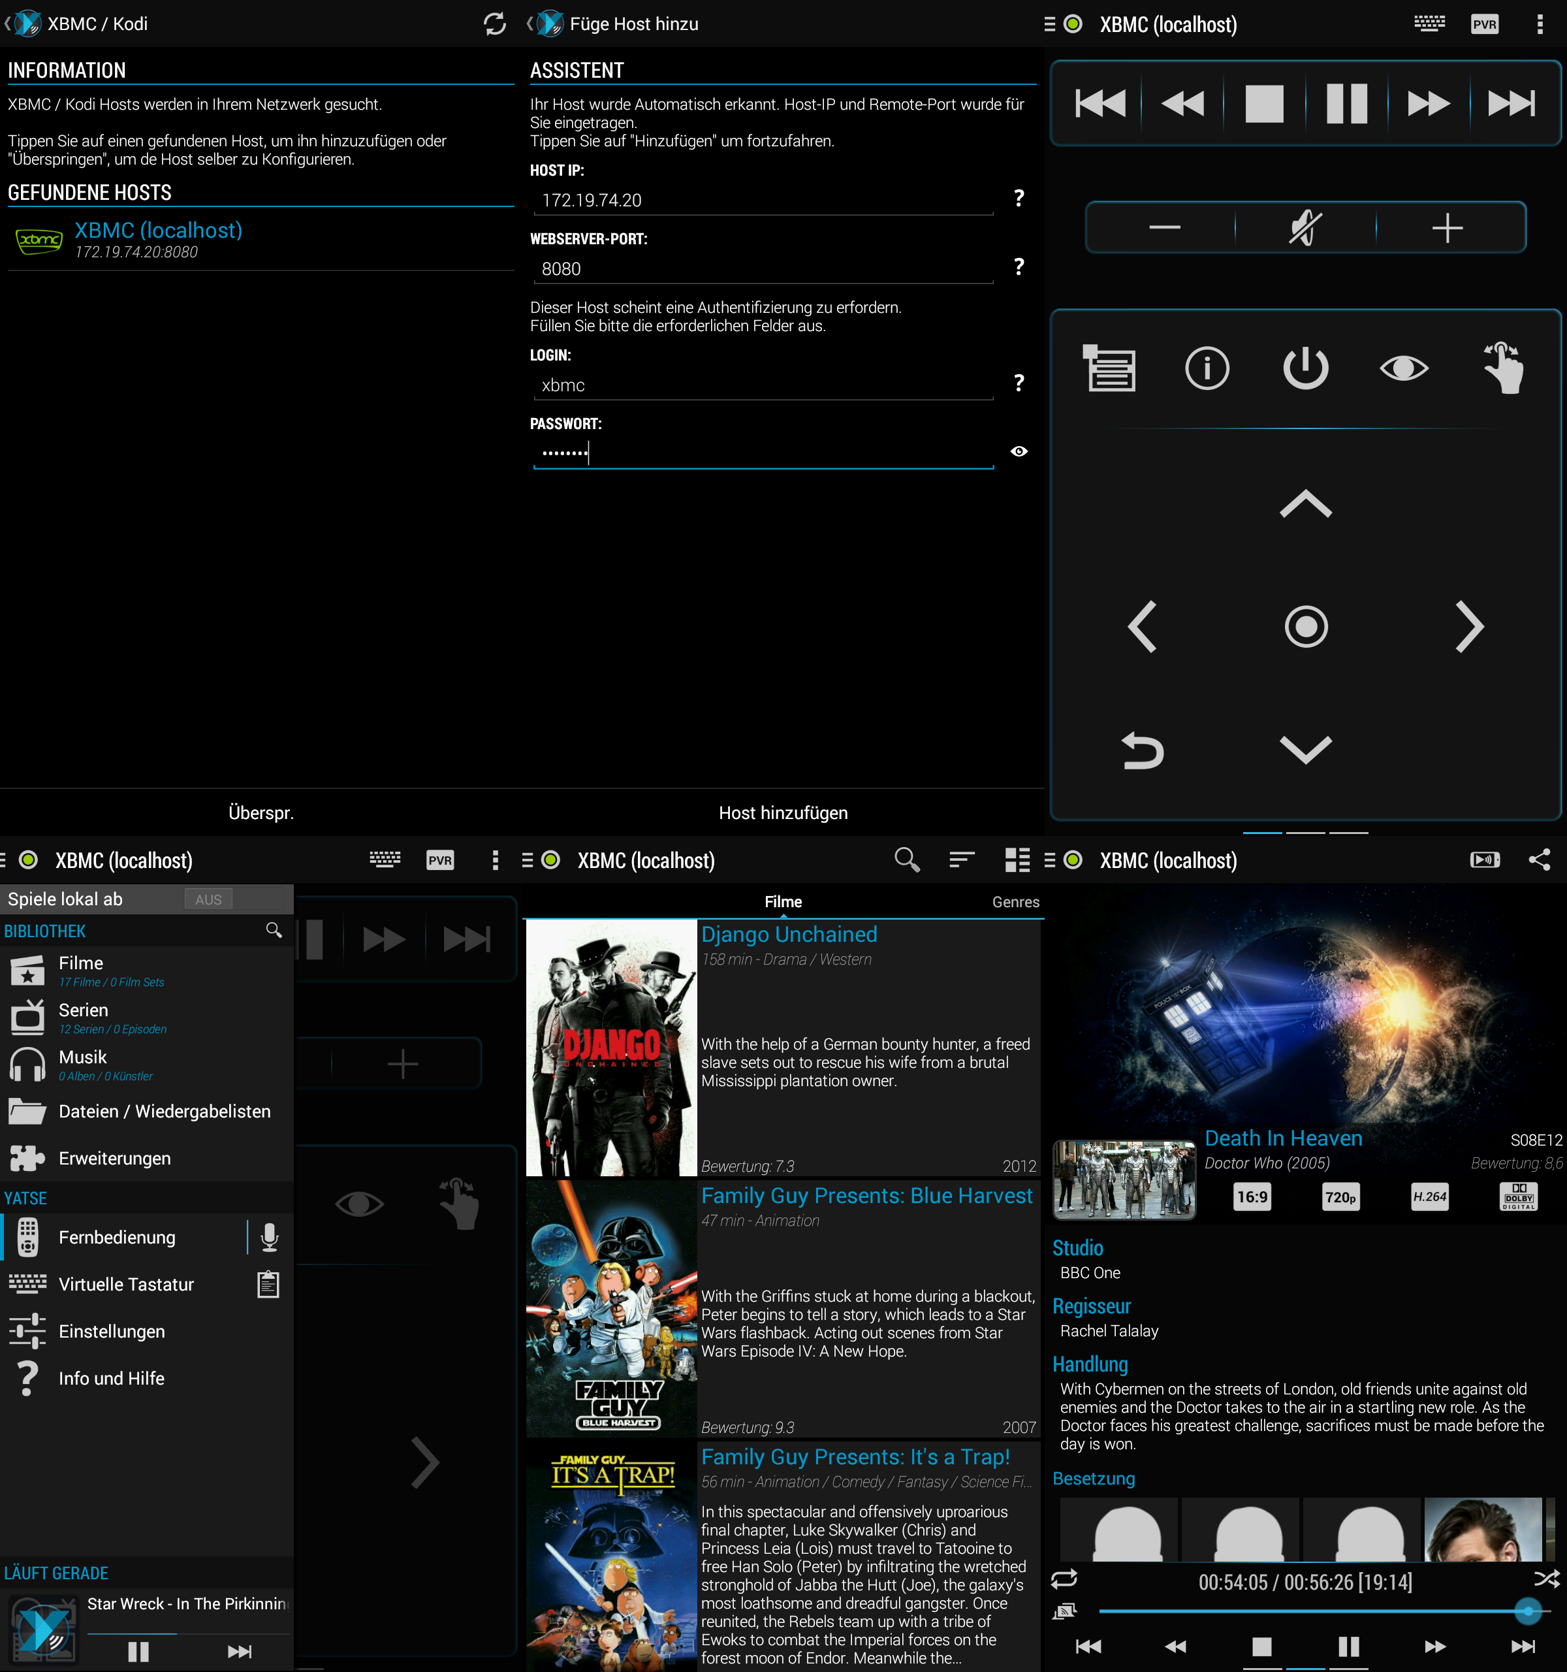
Task: Open Family Guy Presents: It's a Trap!
Action: (783, 1557)
